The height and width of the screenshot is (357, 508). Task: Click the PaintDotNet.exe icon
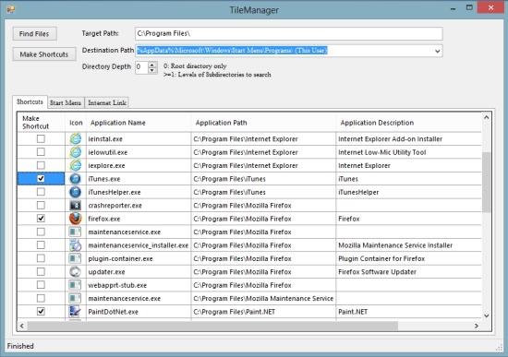76,312
